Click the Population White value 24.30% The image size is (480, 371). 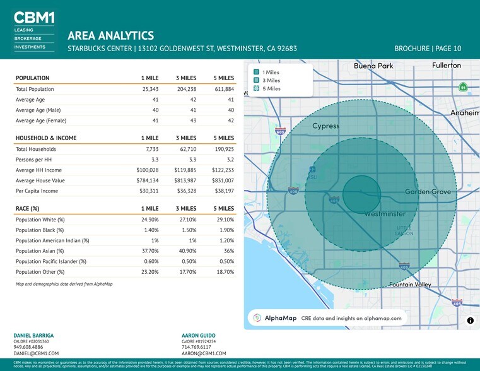[x=150, y=220]
